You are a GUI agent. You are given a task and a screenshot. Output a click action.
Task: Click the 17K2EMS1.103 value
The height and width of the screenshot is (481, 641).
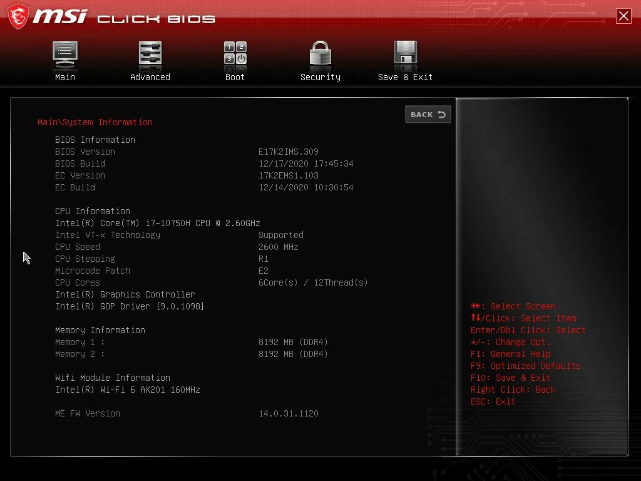pyautogui.click(x=289, y=175)
